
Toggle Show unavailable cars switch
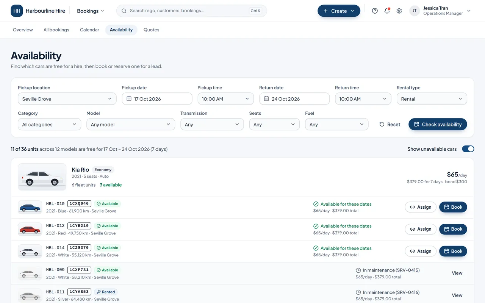[468, 149]
